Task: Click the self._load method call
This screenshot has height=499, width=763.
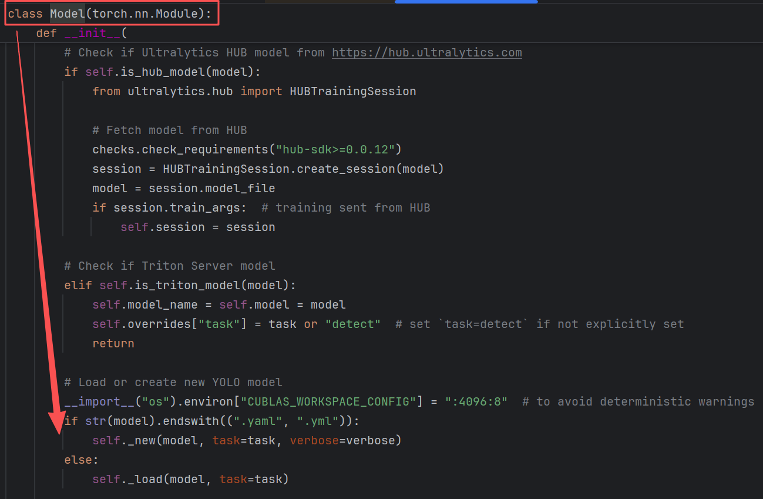Action: [x=127, y=480]
